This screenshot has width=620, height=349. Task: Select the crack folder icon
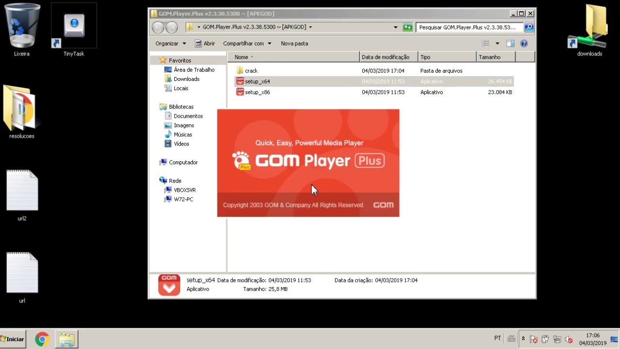pos(240,71)
